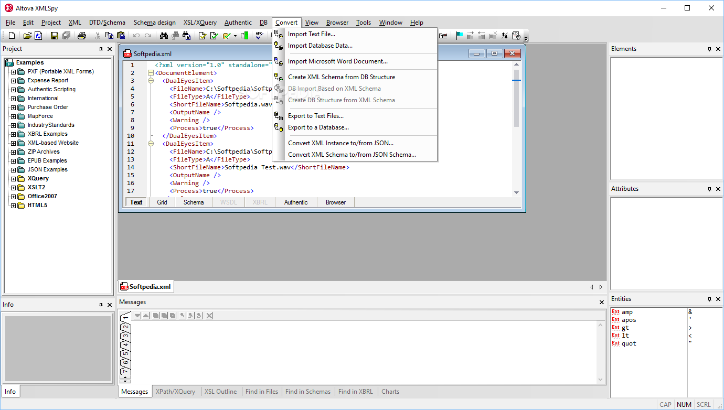Open Find with the binoculars icon

[164, 36]
